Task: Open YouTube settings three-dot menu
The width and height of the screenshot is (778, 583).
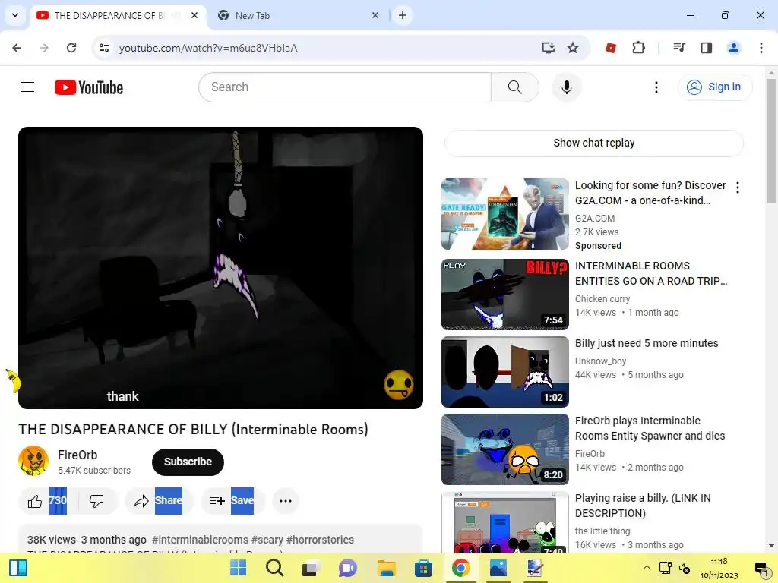Action: (656, 87)
